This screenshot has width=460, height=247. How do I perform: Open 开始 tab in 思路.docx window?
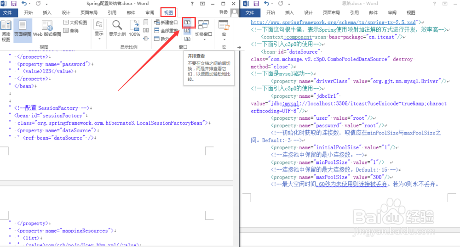point(270,12)
